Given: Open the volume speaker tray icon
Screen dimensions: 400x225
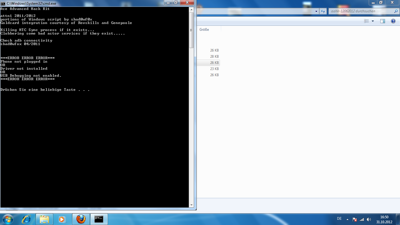Looking at the screenshot, I should pos(369,219).
